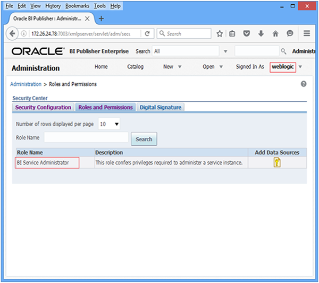The height and width of the screenshot is (283, 319).
Task: Open Firefox Hello chat icon
Action: click(x=290, y=33)
